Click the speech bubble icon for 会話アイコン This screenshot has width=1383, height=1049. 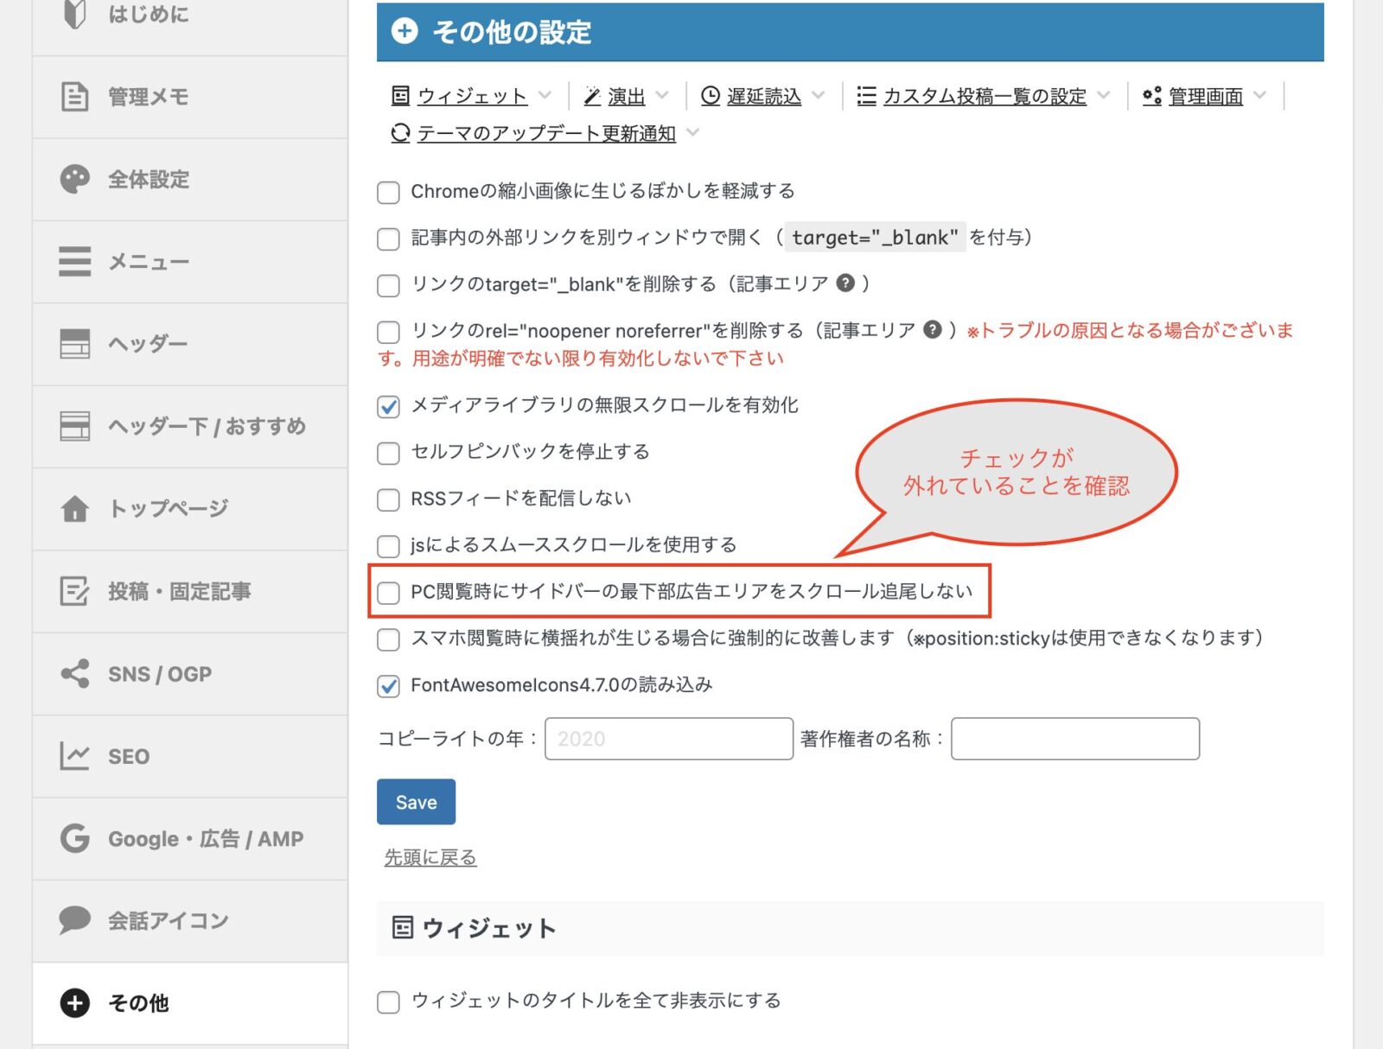coord(74,920)
